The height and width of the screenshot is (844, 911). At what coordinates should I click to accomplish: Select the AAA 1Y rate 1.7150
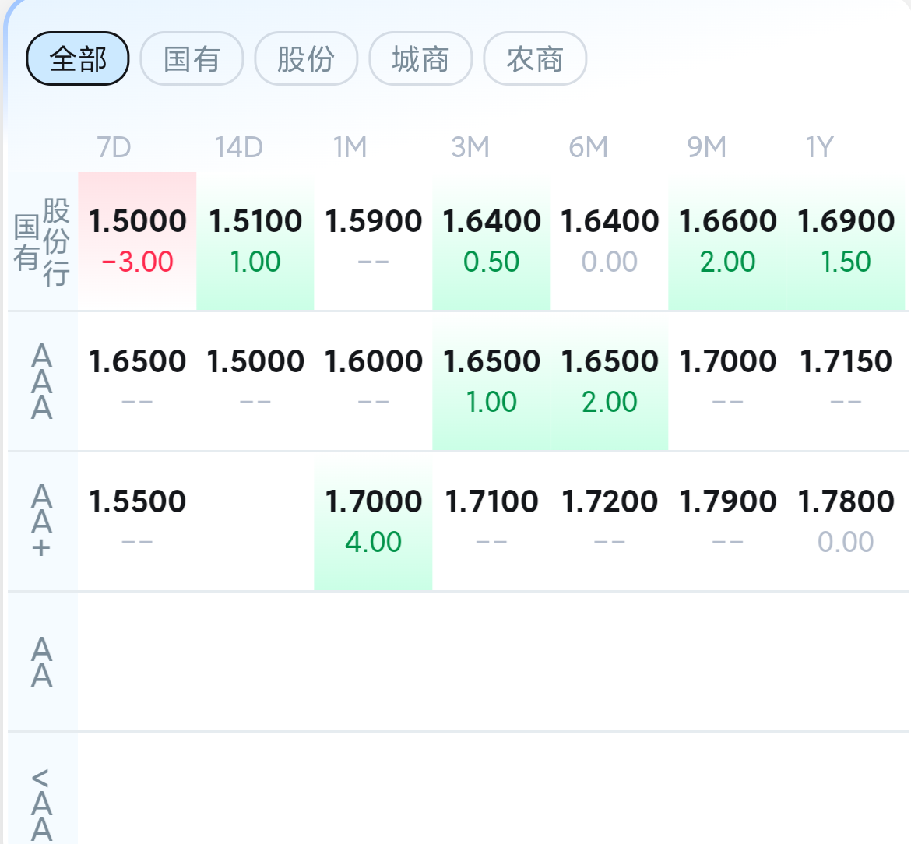[846, 361]
